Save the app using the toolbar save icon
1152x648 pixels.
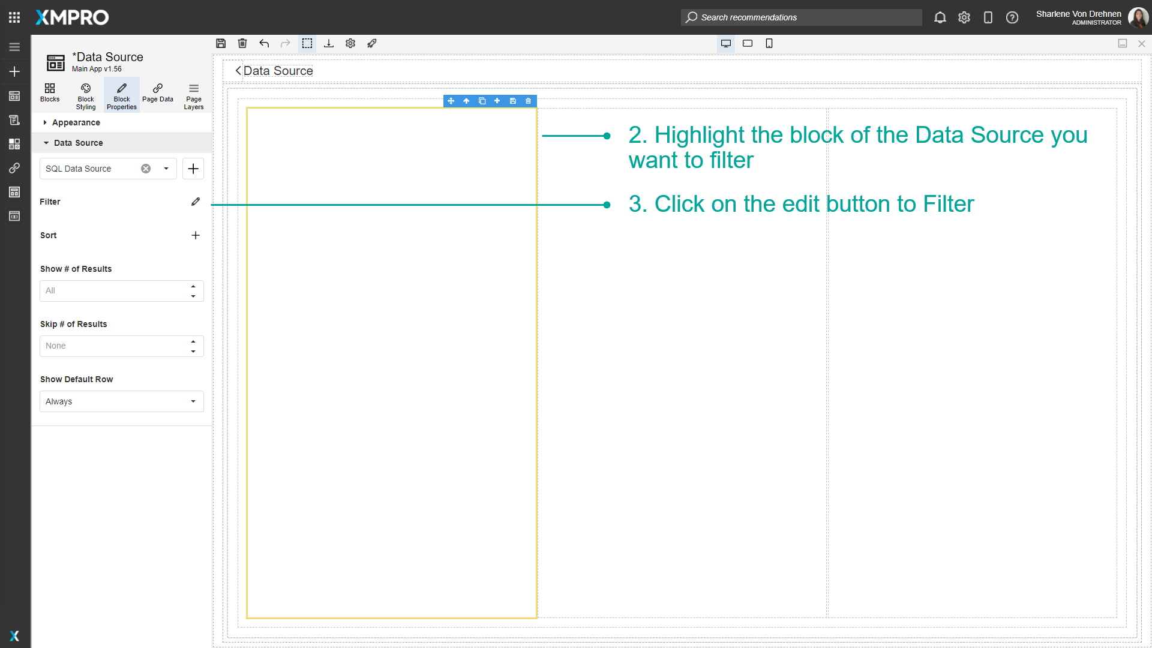tap(221, 43)
